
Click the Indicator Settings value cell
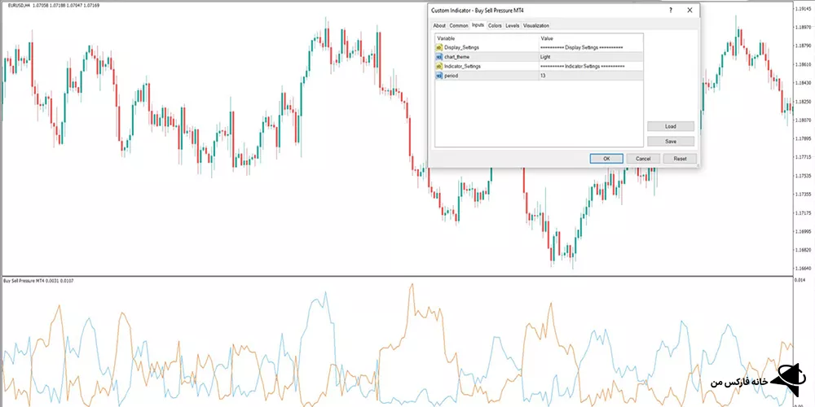591,66
